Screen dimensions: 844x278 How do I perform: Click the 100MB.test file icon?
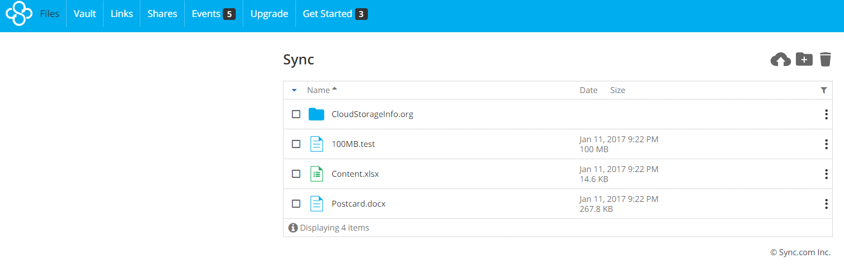tap(316, 144)
